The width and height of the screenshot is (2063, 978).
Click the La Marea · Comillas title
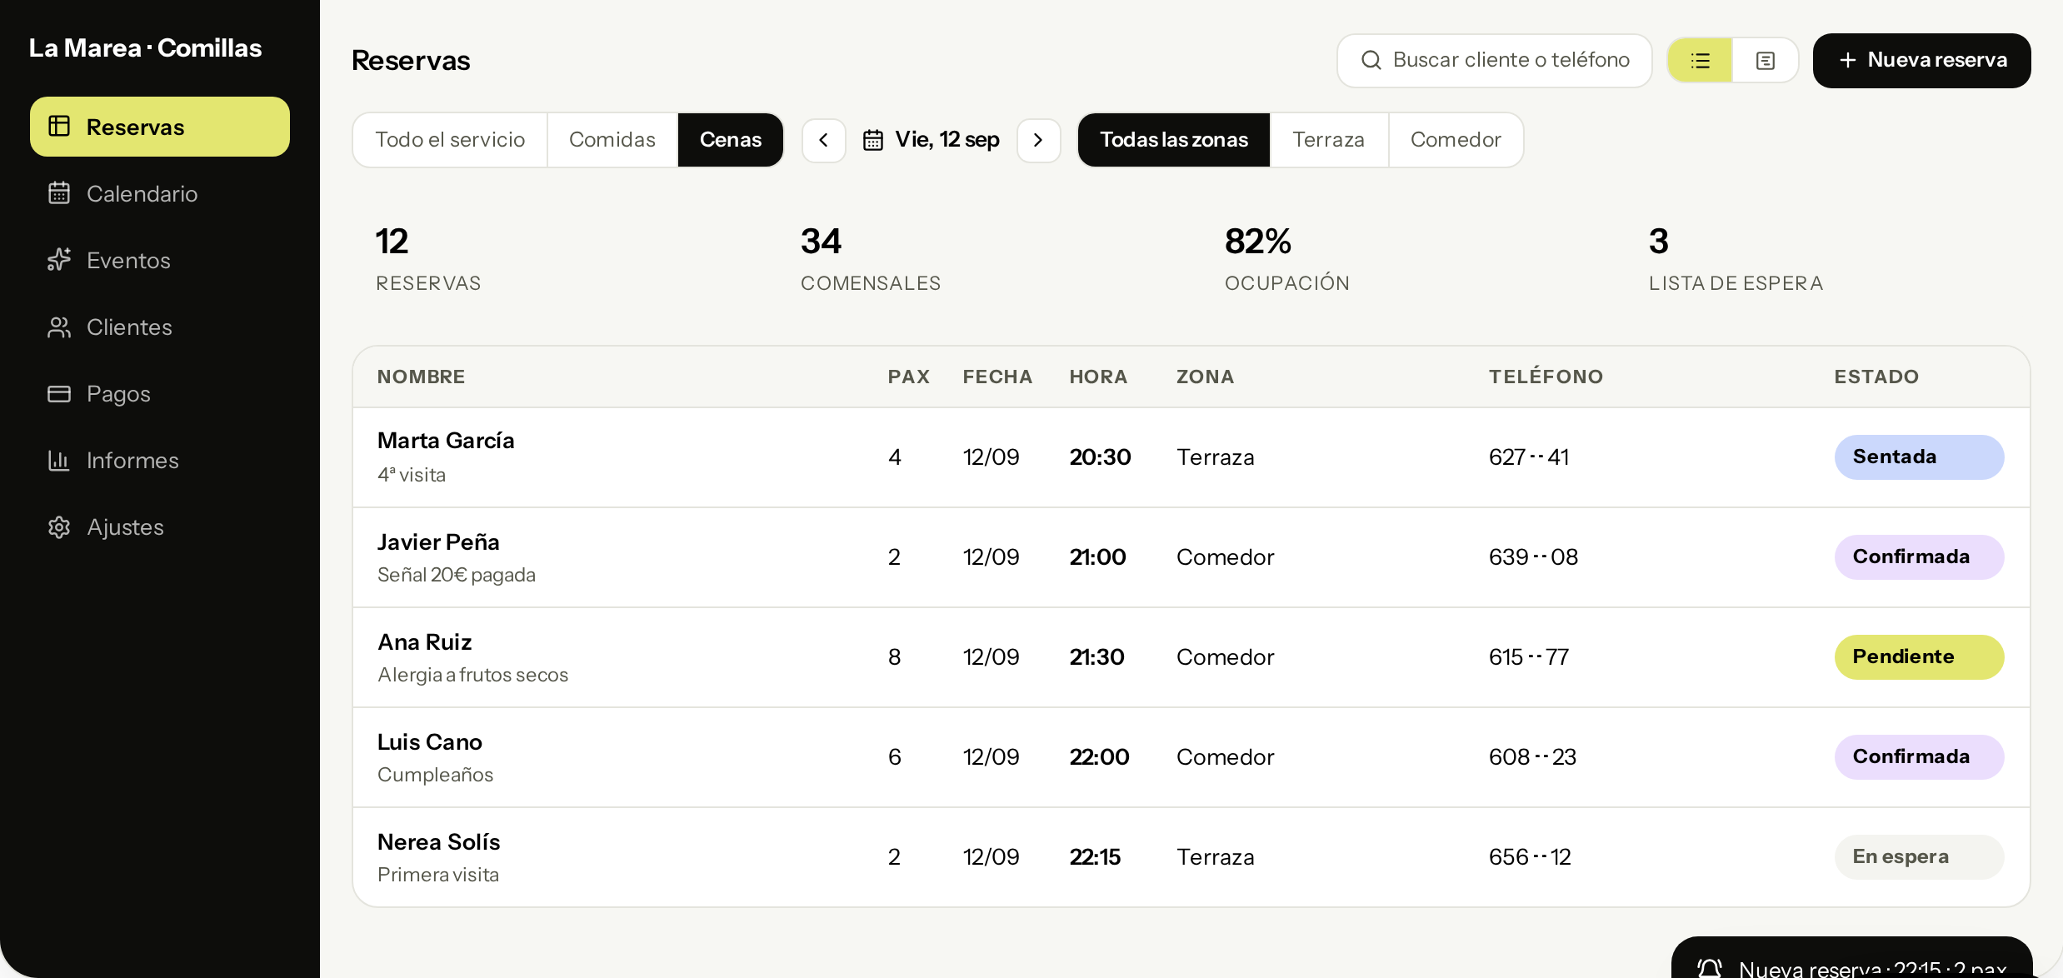(145, 47)
